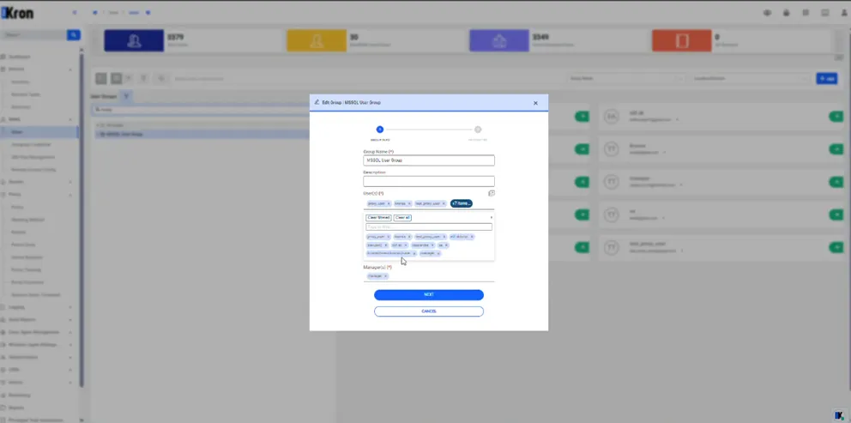The width and height of the screenshot is (851, 423).
Task: Click the filter icon beside User Groups
Action: [x=126, y=97]
